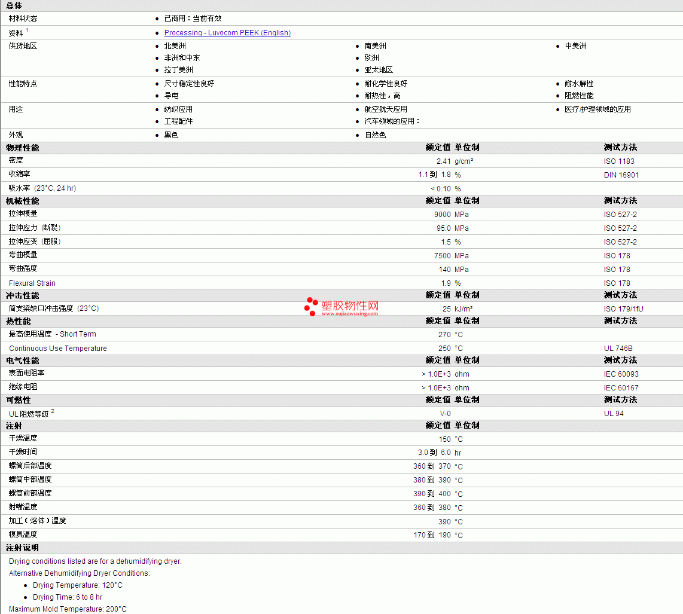Click the 螺筒中部温度 row label

[x=30, y=479]
